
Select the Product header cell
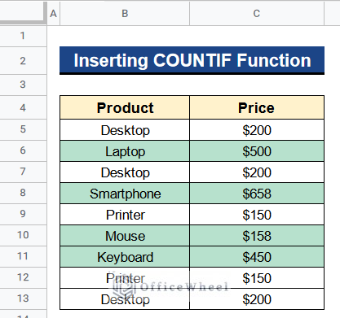125,107
